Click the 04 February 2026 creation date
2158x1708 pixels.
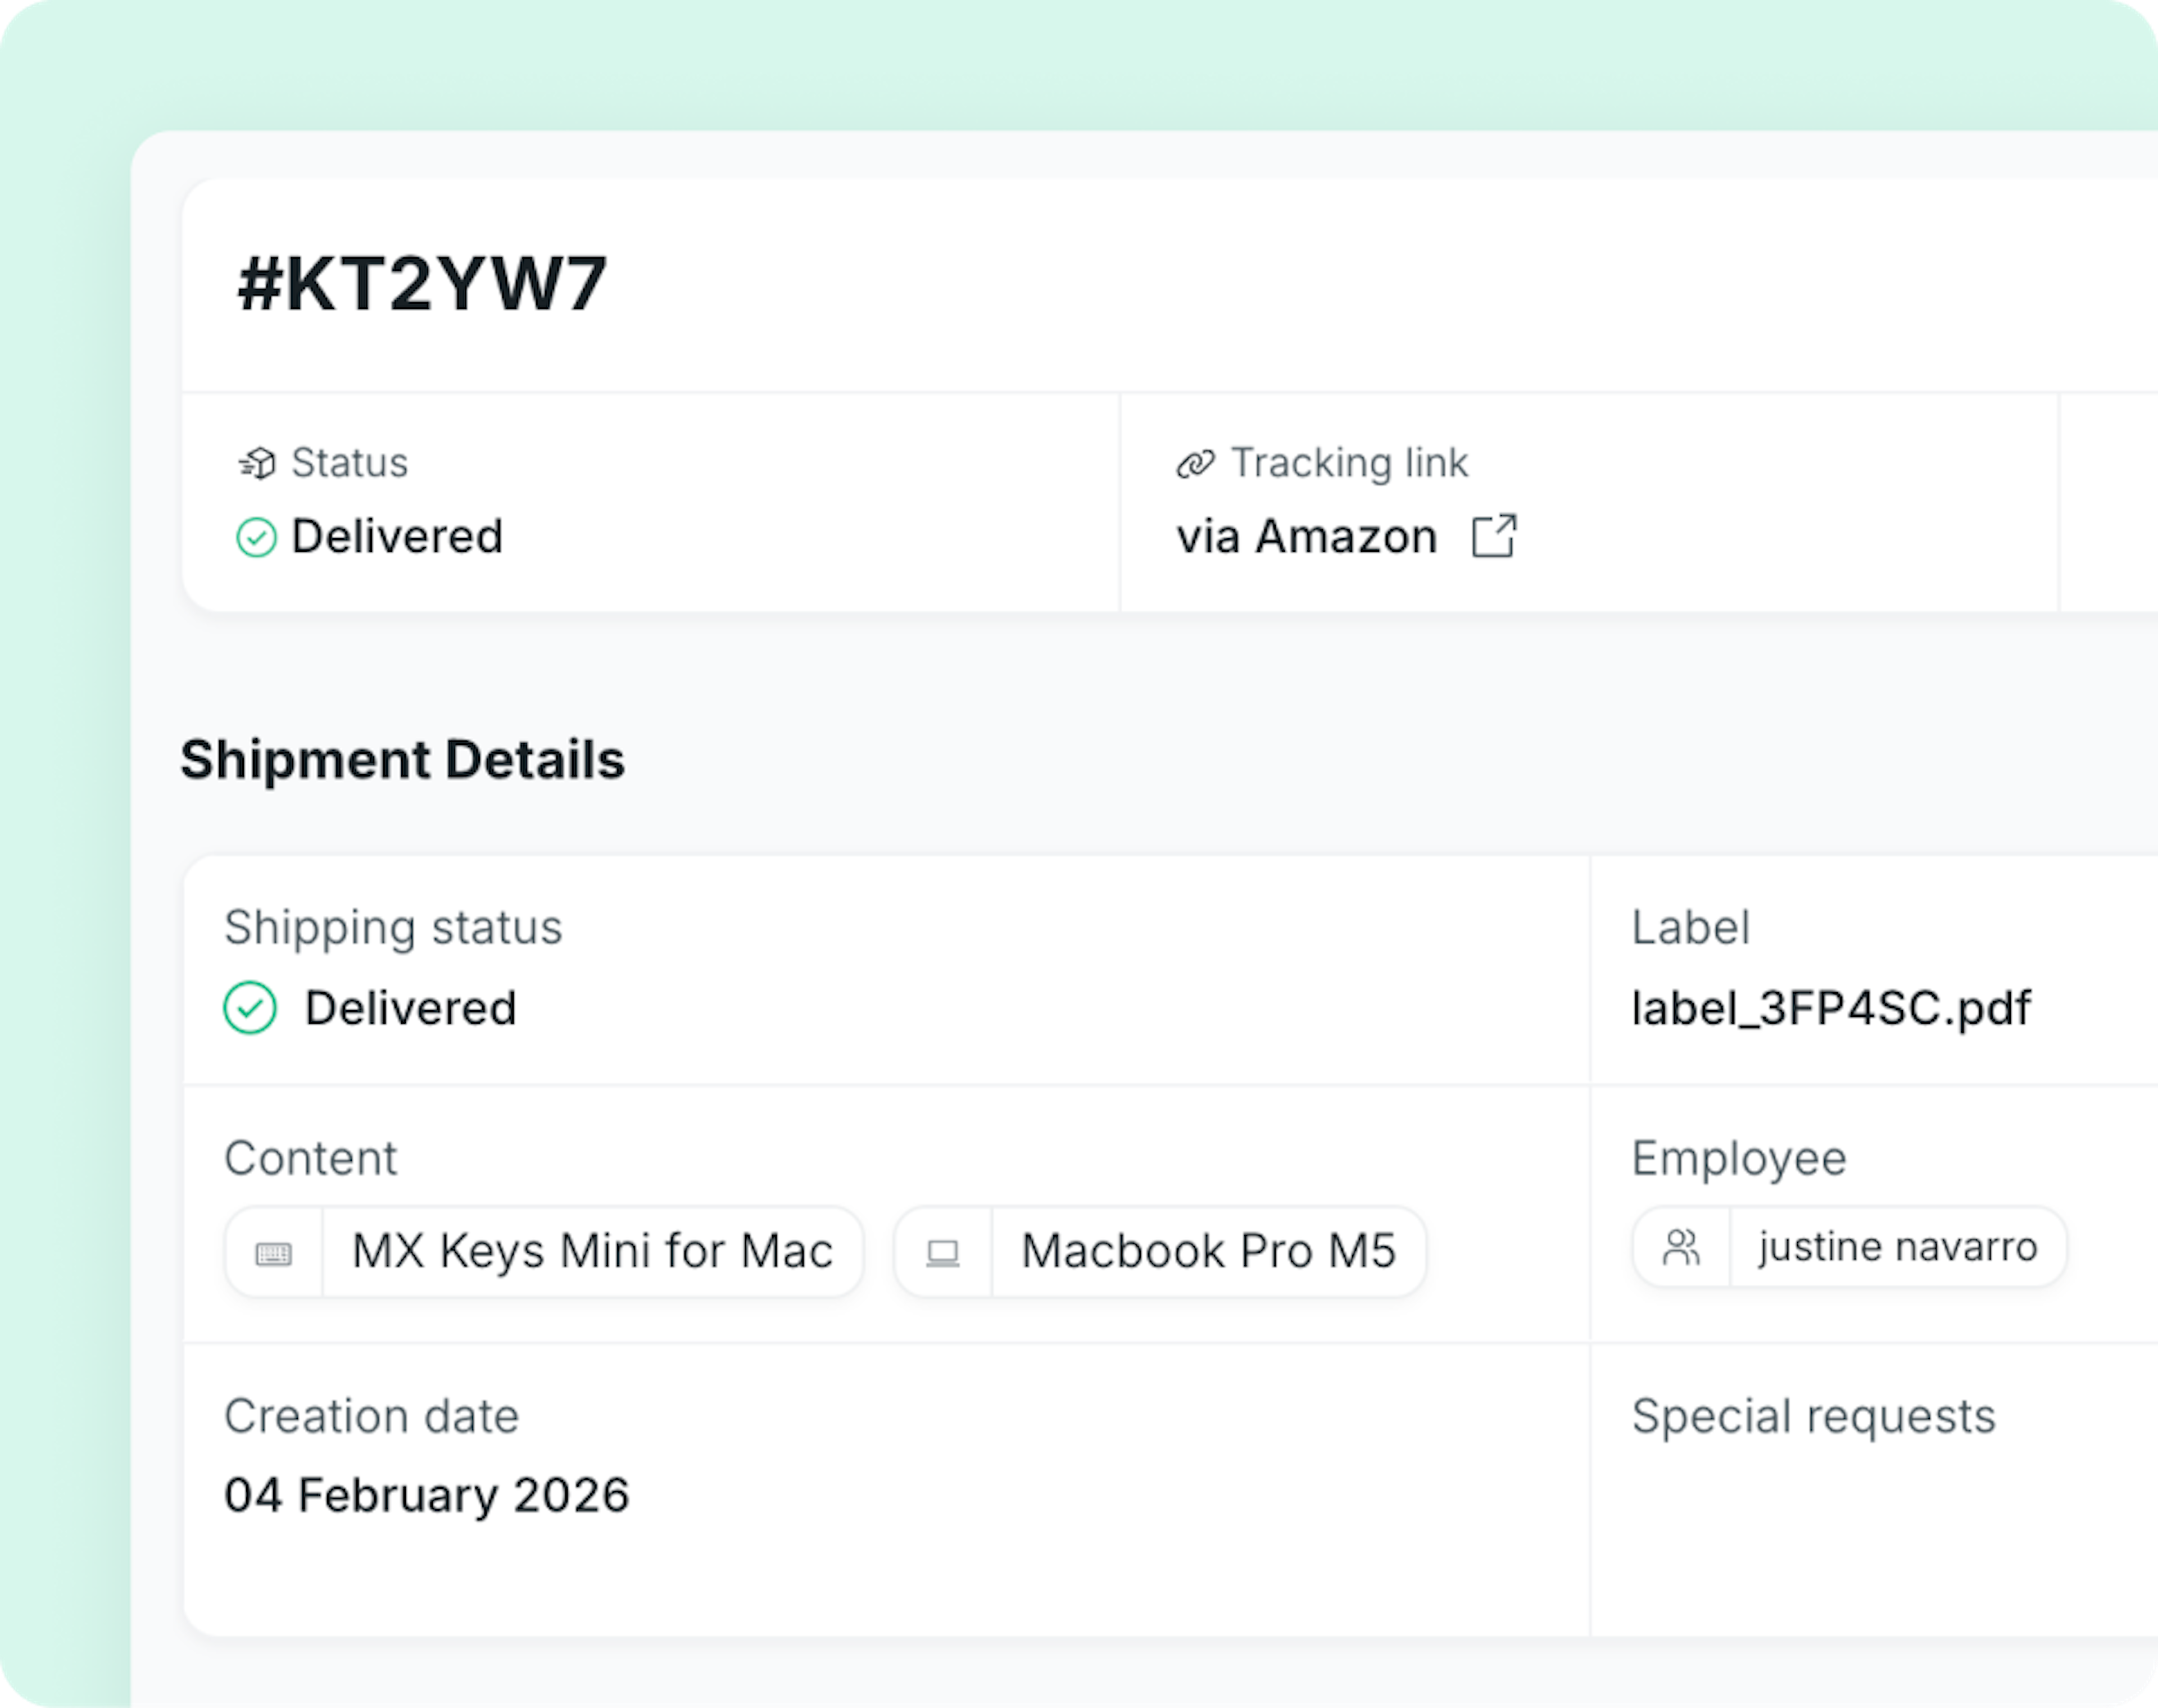pyautogui.click(x=427, y=1495)
